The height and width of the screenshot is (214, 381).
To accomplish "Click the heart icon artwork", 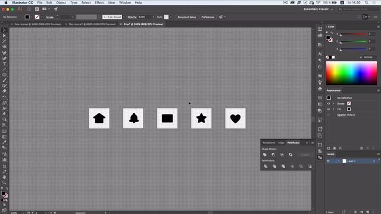I will (235, 119).
